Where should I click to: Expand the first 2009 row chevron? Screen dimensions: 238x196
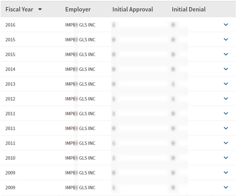[226, 173]
